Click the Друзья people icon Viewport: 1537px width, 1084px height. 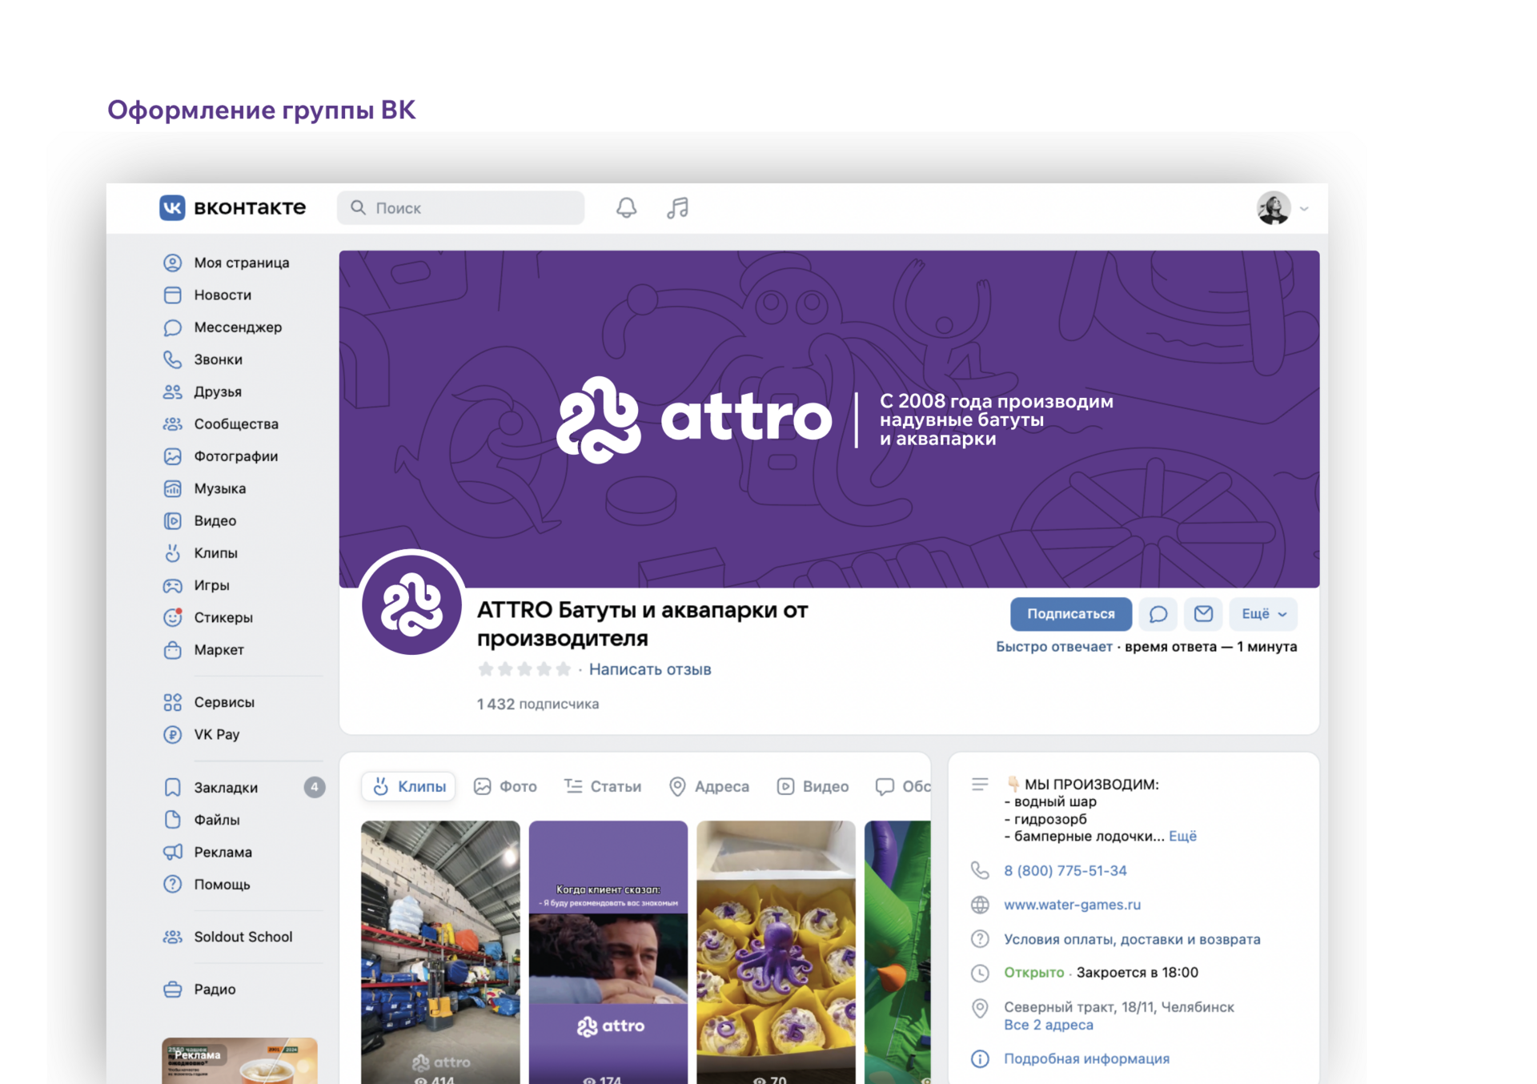tap(172, 391)
